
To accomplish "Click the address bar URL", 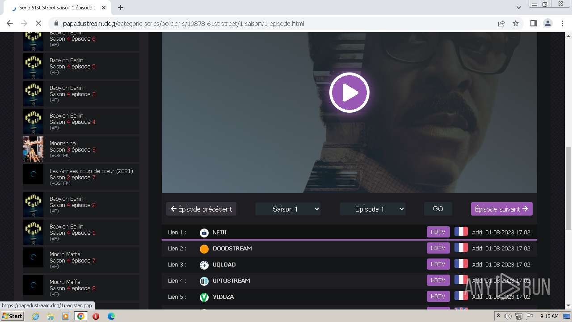I will pyautogui.click(x=184, y=23).
